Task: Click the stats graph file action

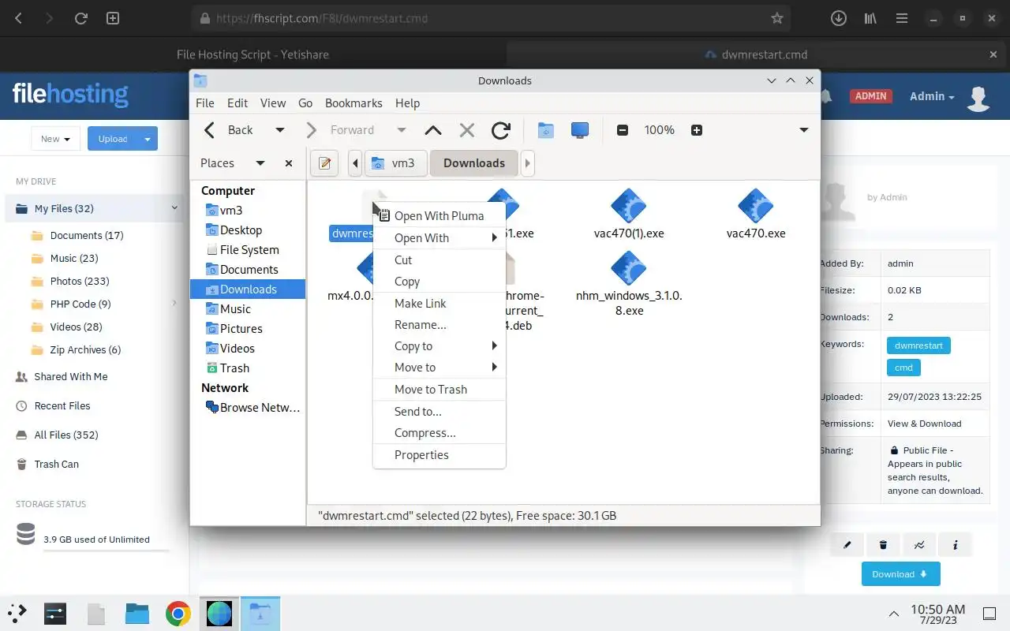Action: [919, 545]
